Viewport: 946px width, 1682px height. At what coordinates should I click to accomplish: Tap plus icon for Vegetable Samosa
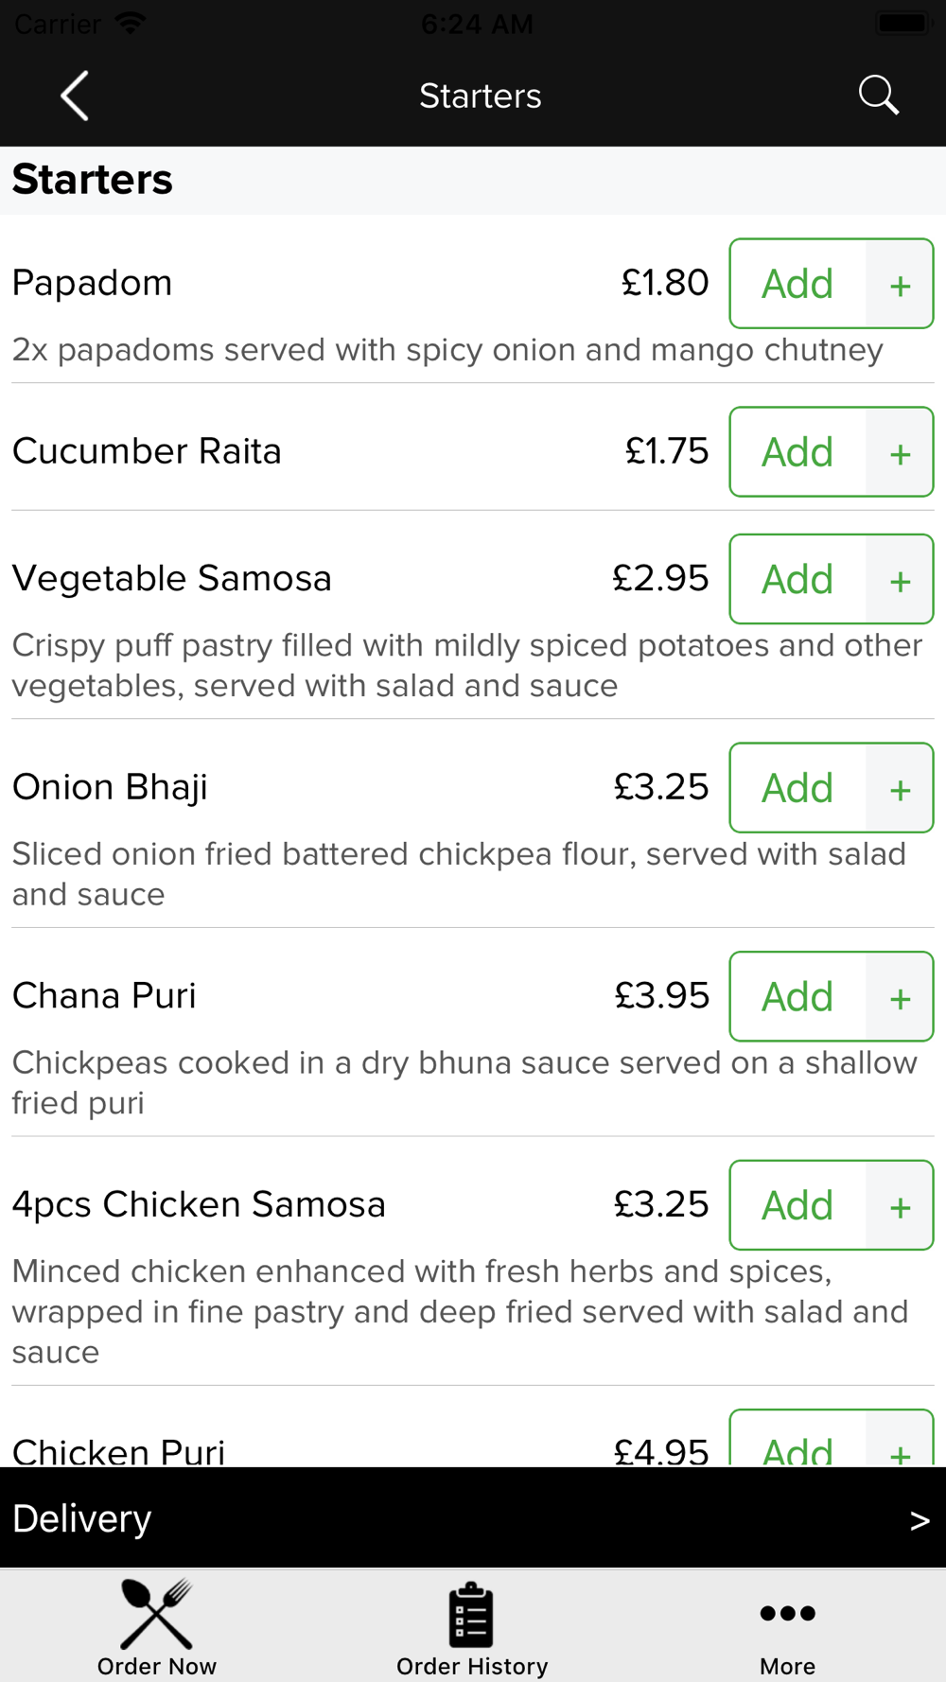point(900,579)
